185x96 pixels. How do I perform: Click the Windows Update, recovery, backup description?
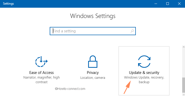click(144, 80)
